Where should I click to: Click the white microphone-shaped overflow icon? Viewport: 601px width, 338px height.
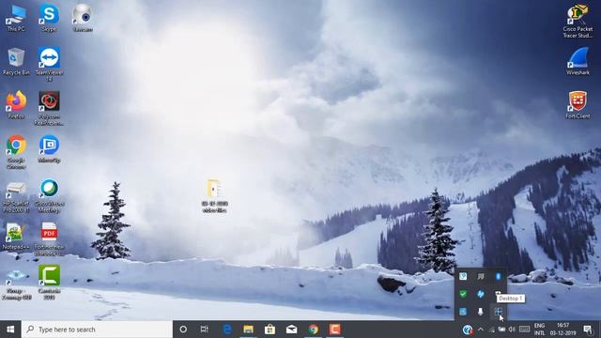pos(480,312)
